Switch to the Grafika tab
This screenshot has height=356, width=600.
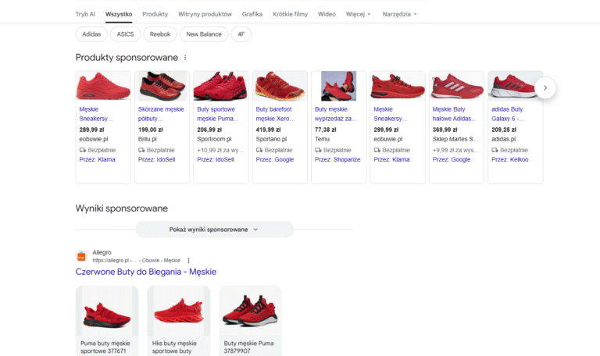coord(252,14)
